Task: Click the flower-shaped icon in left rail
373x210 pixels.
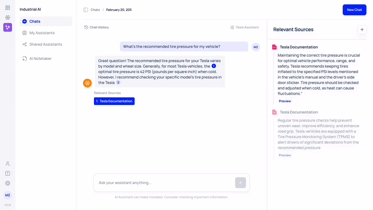Action: coord(8,17)
